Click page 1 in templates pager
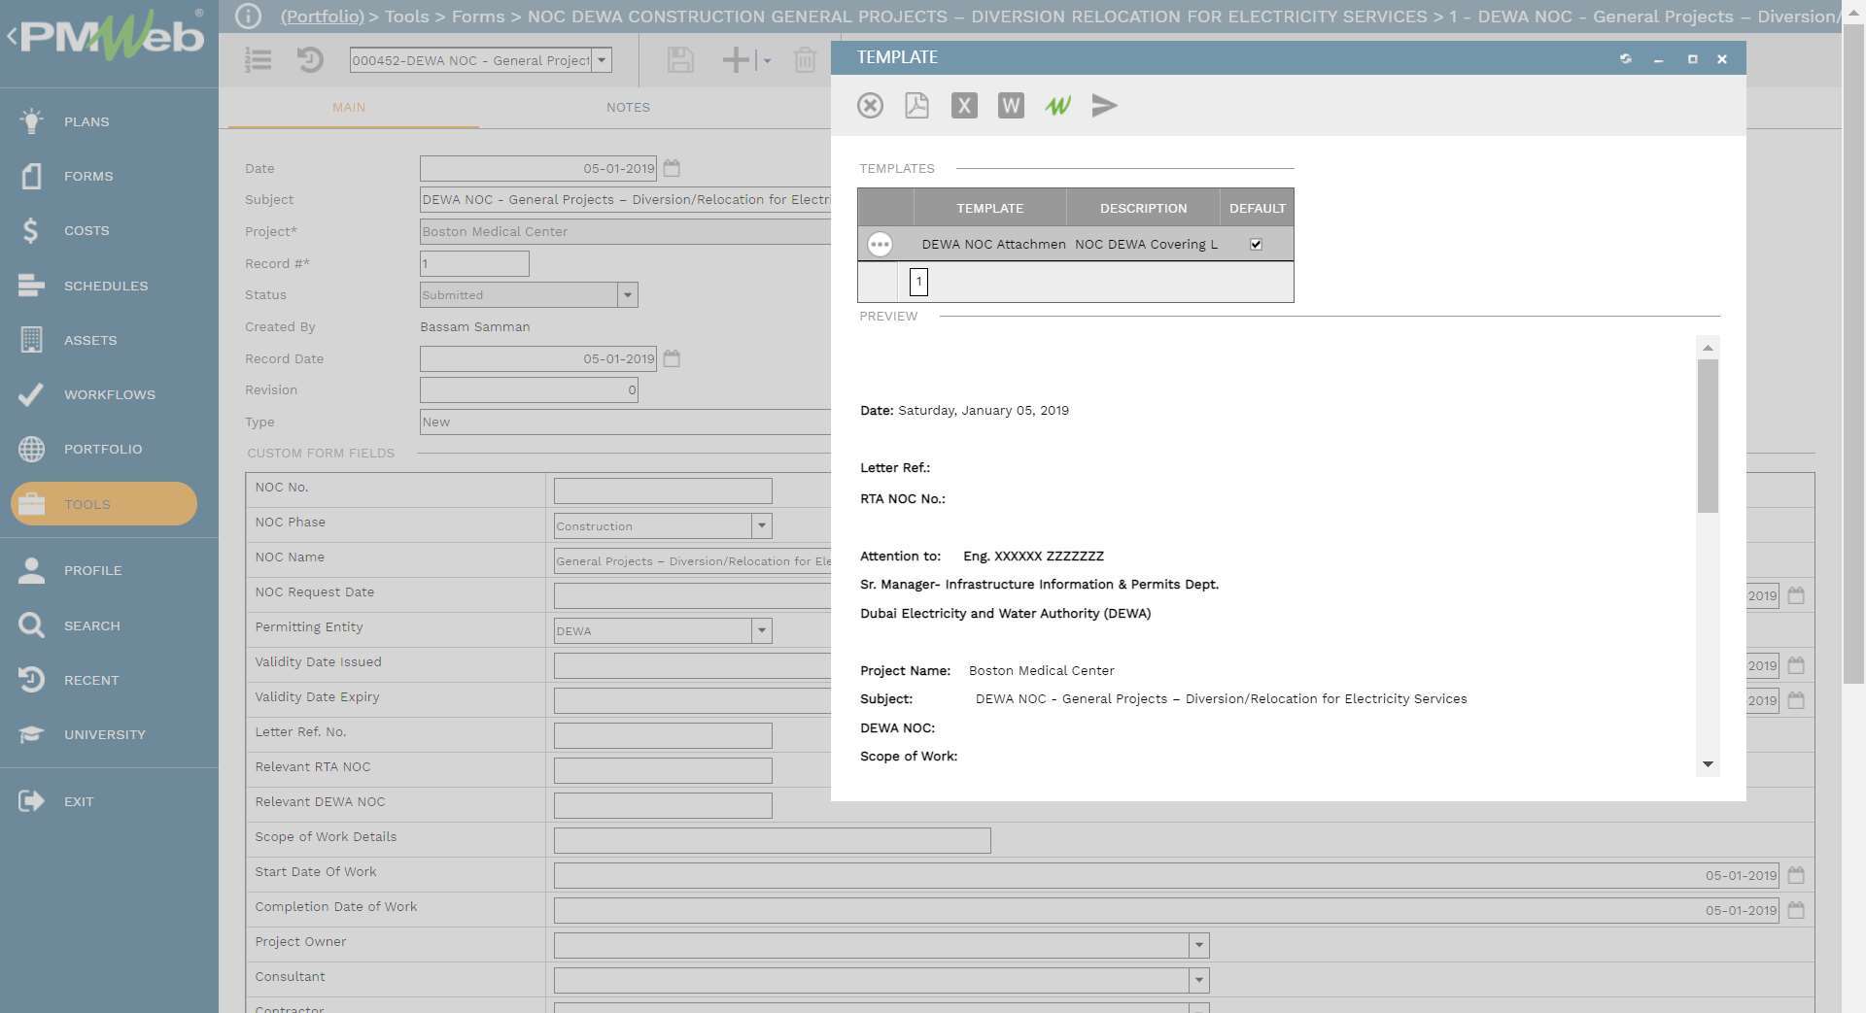Image resolution: width=1866 pixels, height=1013 pixels. (918, 282)
